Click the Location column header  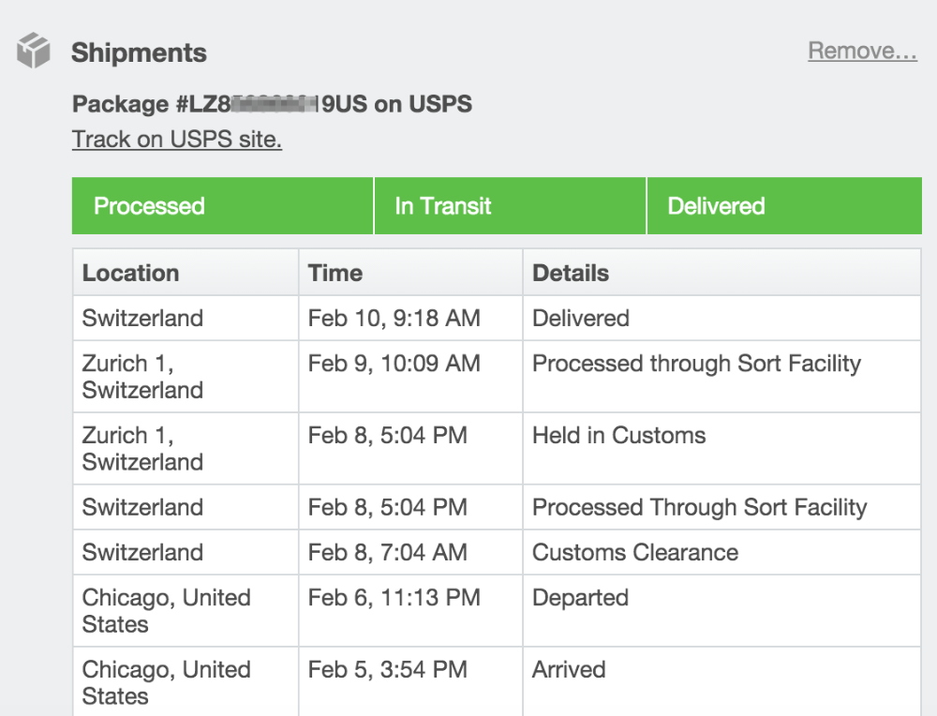click(130, 274)
